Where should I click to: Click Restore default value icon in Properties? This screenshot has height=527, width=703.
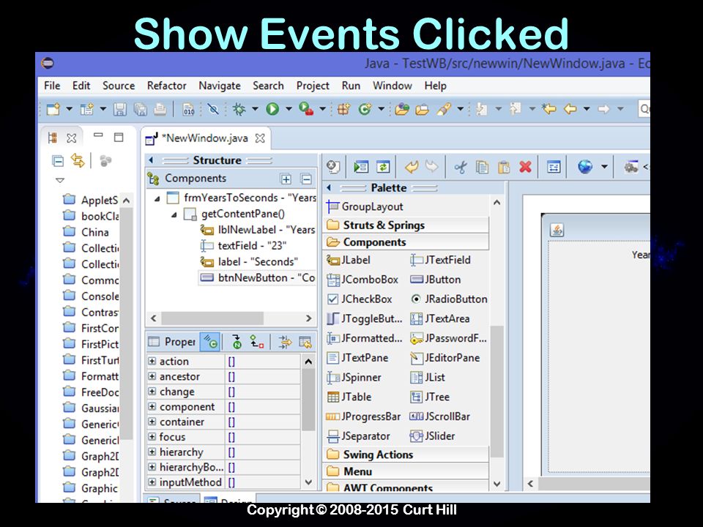point(305,342)
